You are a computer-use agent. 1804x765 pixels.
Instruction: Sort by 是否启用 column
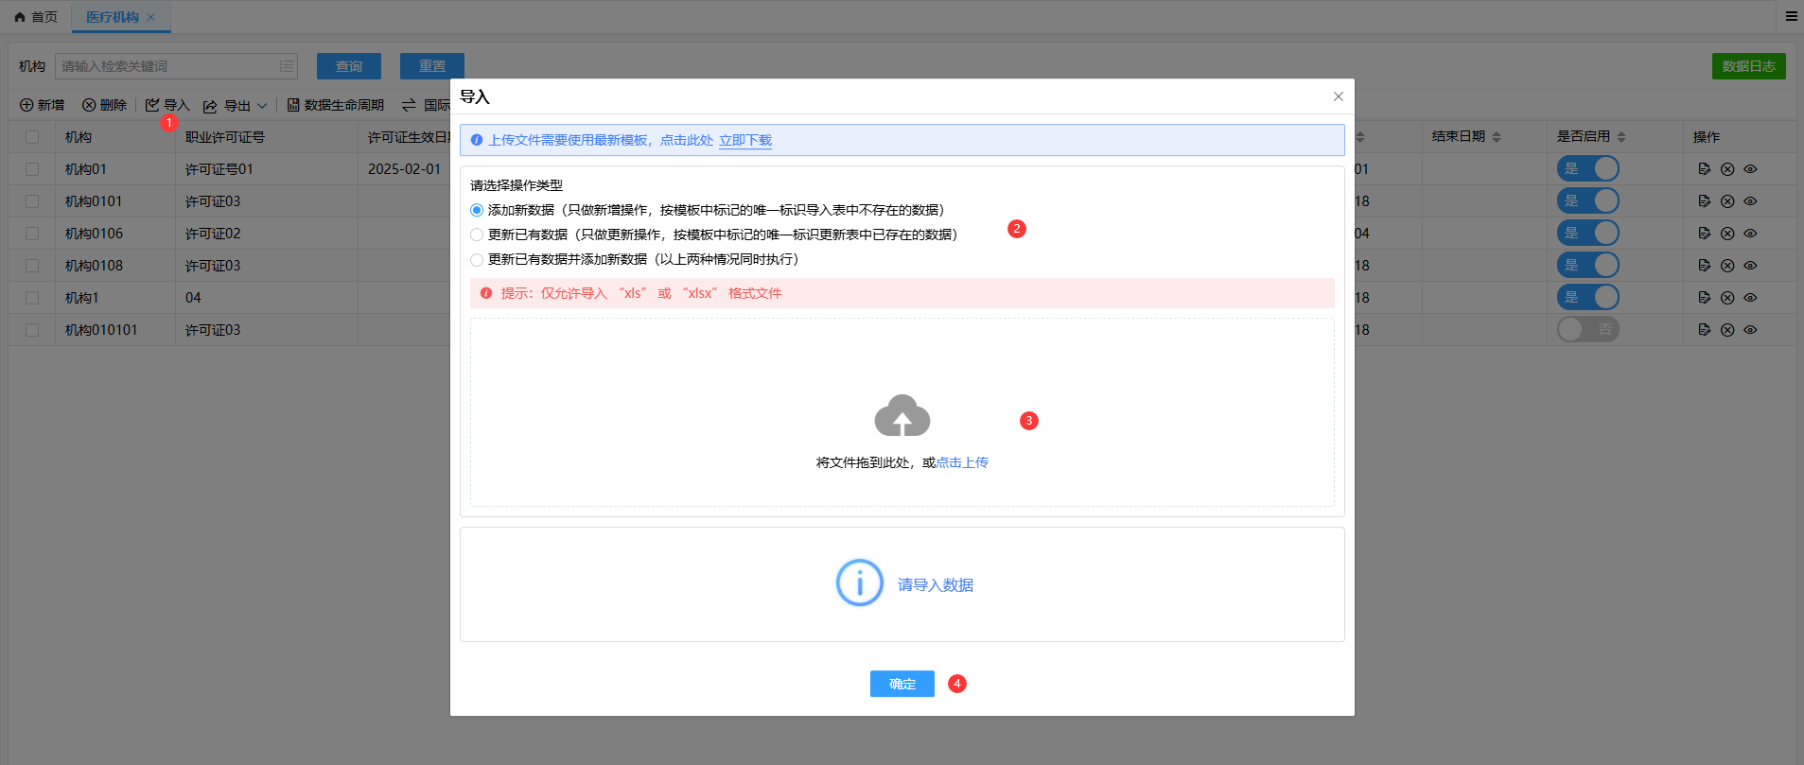tap(1621, 137)
